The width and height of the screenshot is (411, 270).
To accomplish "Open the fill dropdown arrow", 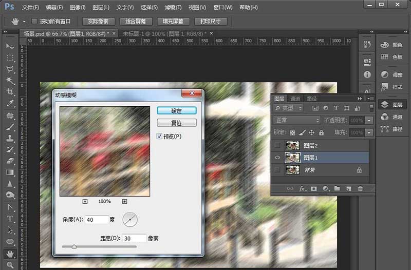I will pyautogui.click(x=369, y=133).
